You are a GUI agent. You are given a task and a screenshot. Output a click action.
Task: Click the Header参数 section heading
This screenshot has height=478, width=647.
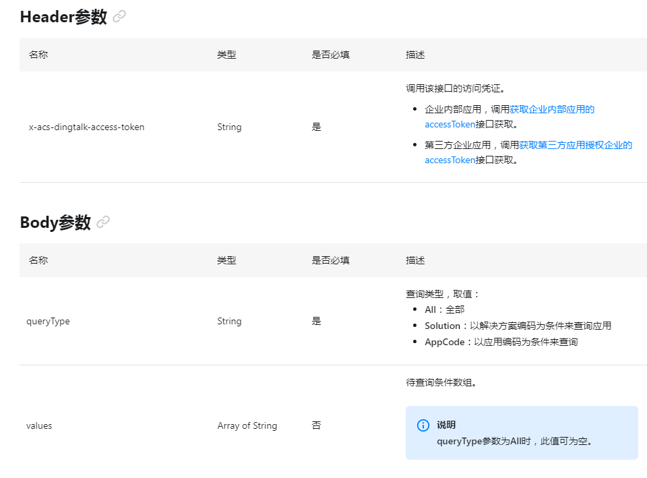63,17
